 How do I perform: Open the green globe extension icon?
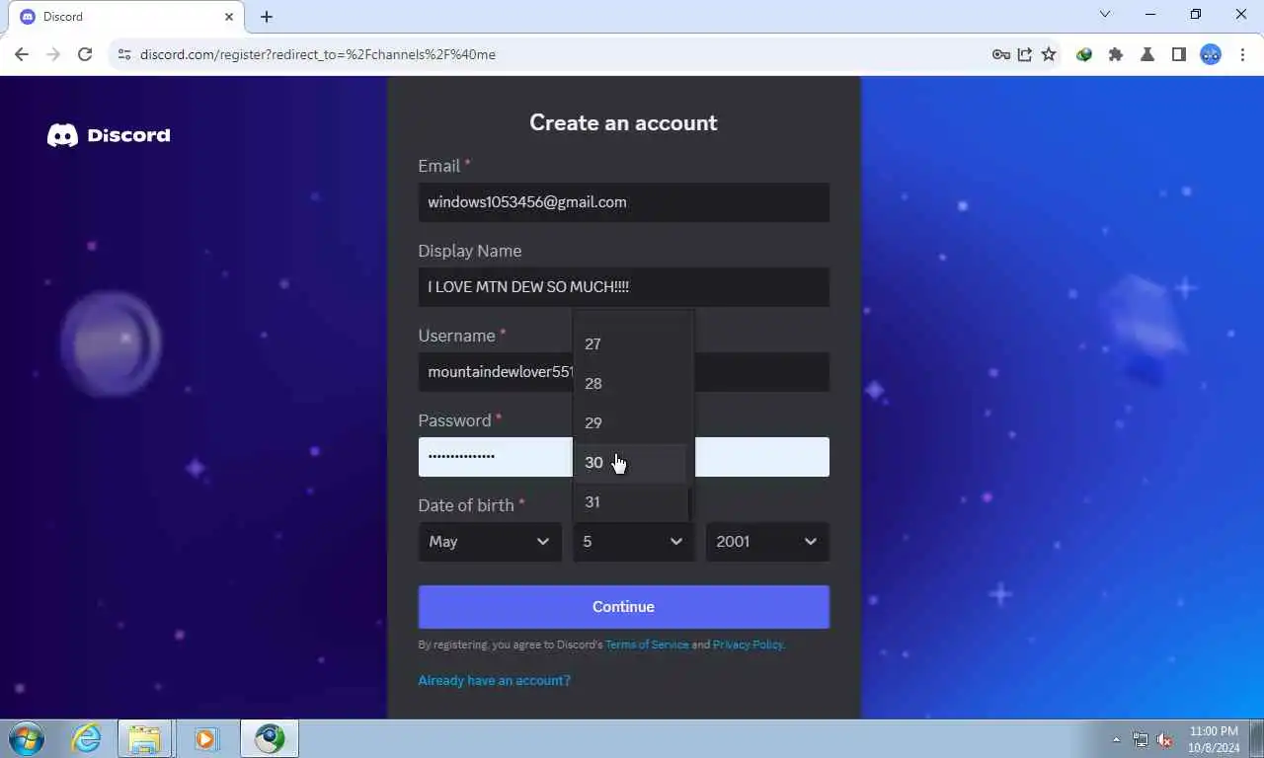pos(1084,54)
